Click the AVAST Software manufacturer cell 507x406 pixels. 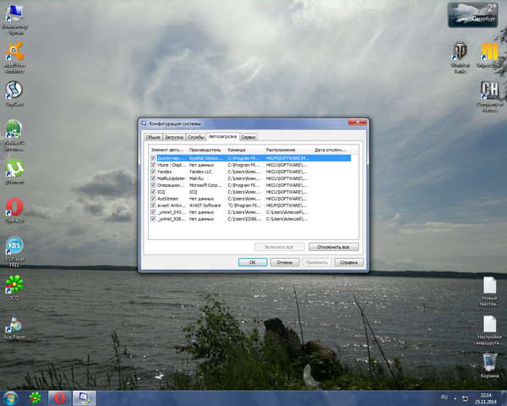coord(205,206)
